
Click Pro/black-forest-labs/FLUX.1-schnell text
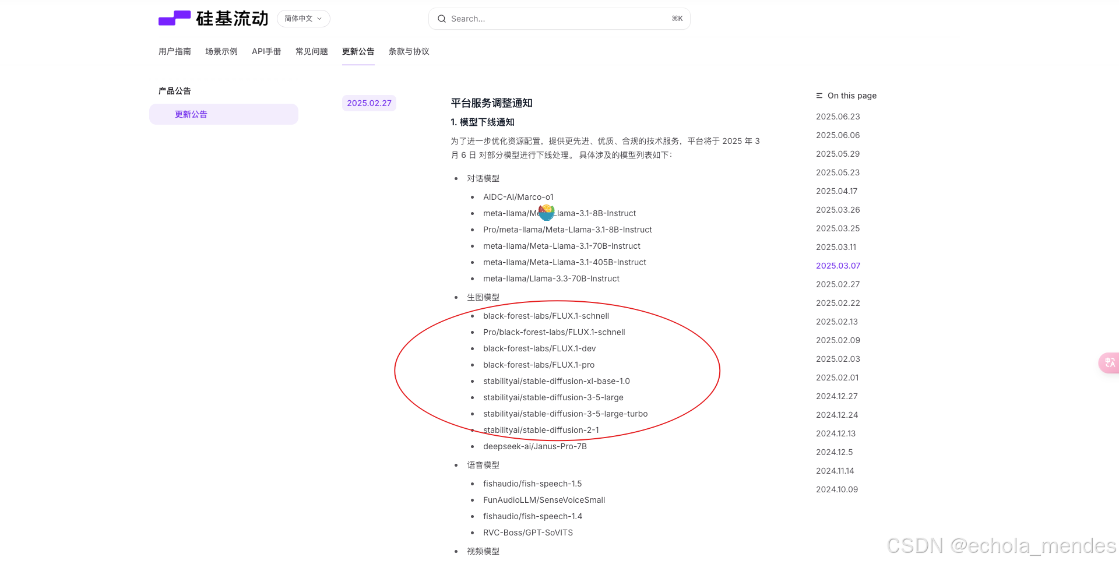click(554, 332)
